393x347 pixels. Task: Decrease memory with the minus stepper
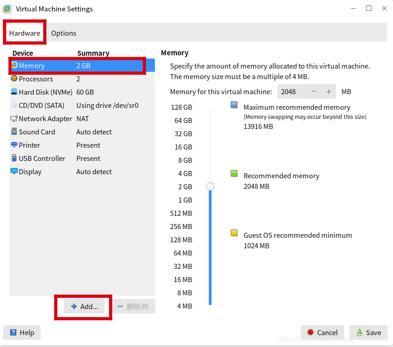click(314, 92)
